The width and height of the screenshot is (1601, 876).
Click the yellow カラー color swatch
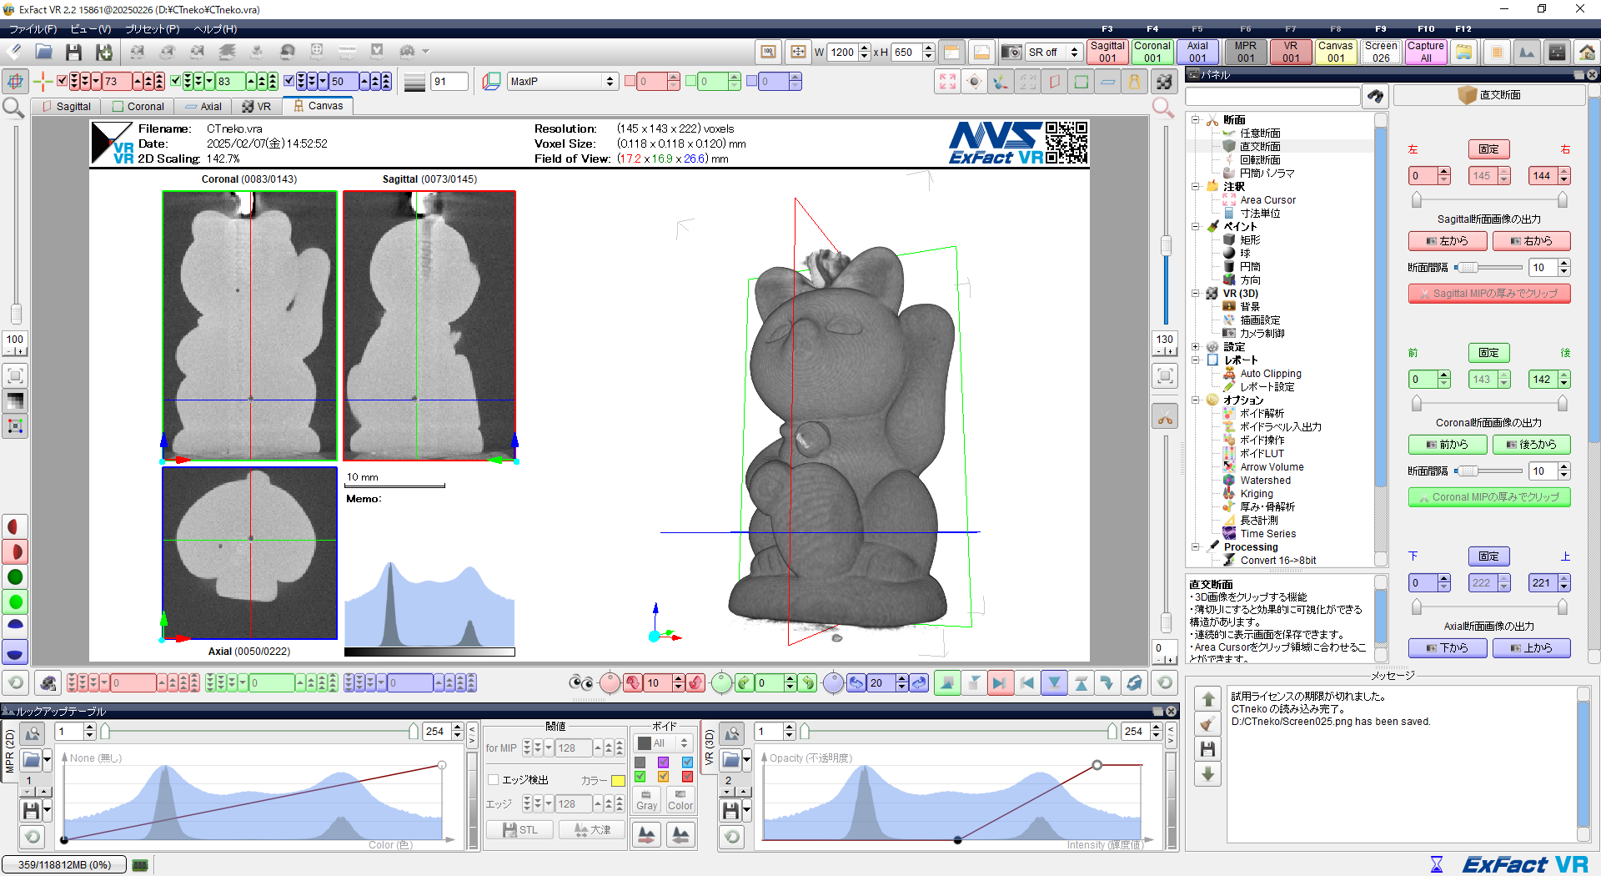(x=618, y=781)
